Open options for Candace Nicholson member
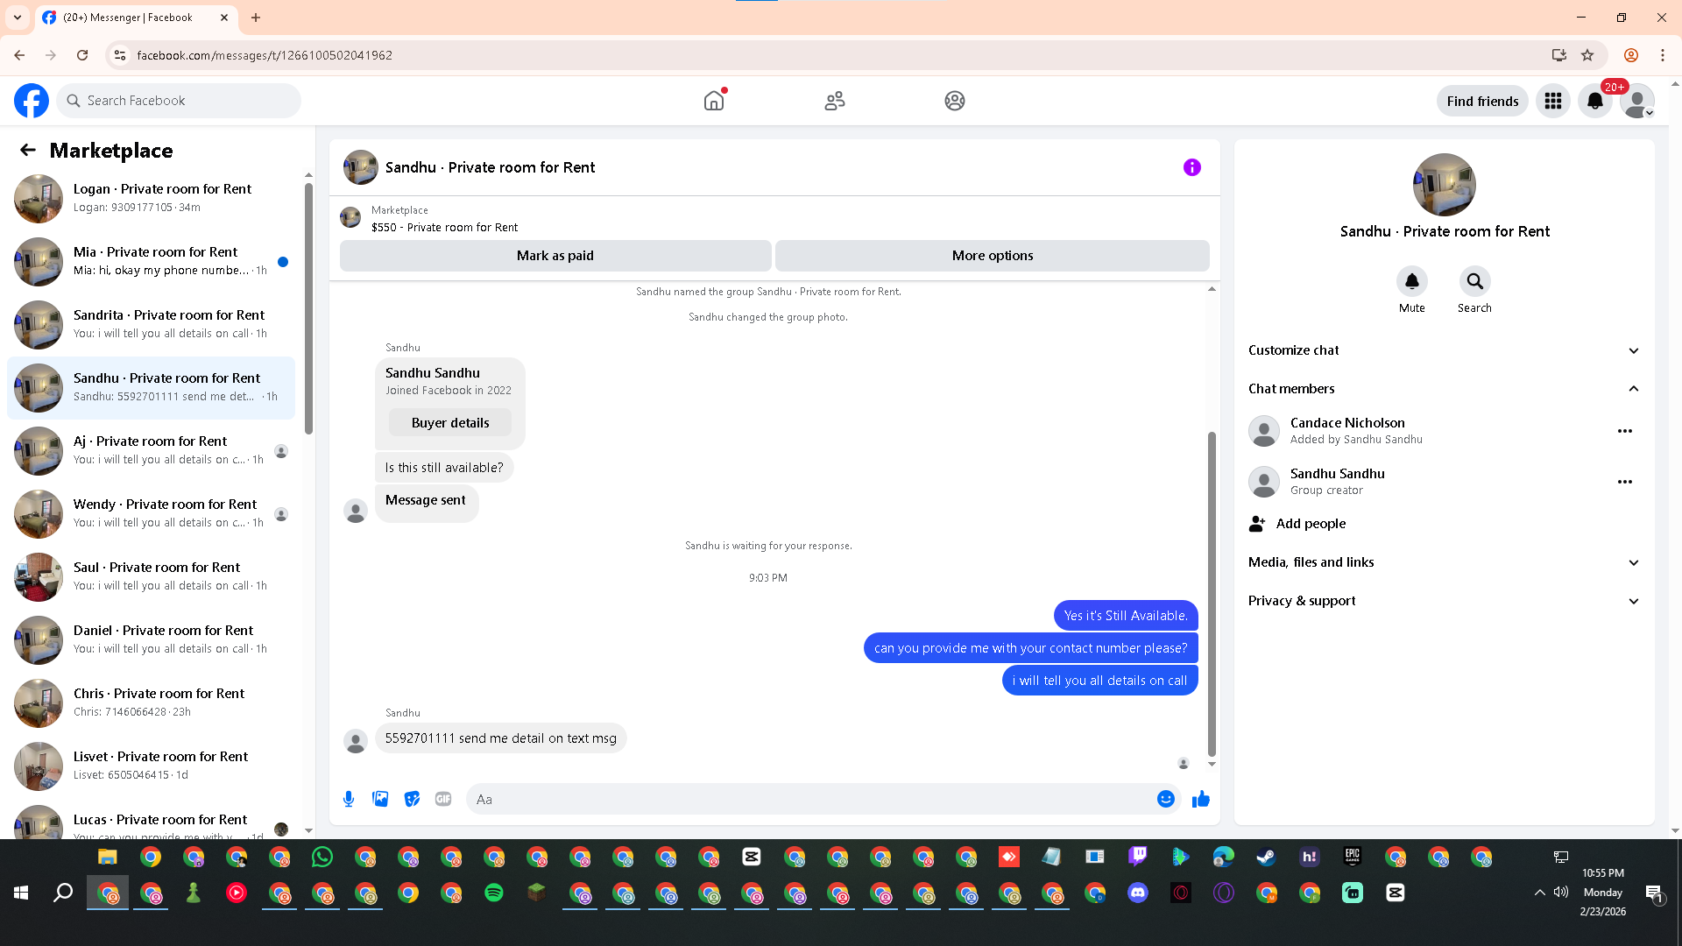 click(1624, 431)
